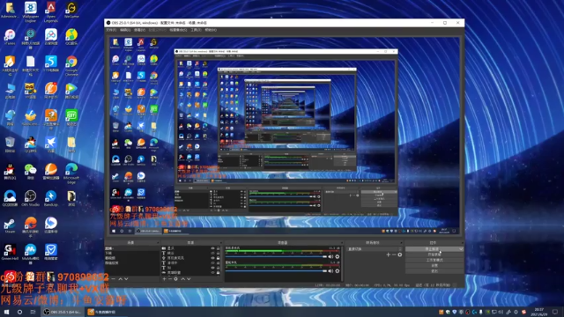Move selected source down
This screenshot has width=564, height=317.
[189, 279]
